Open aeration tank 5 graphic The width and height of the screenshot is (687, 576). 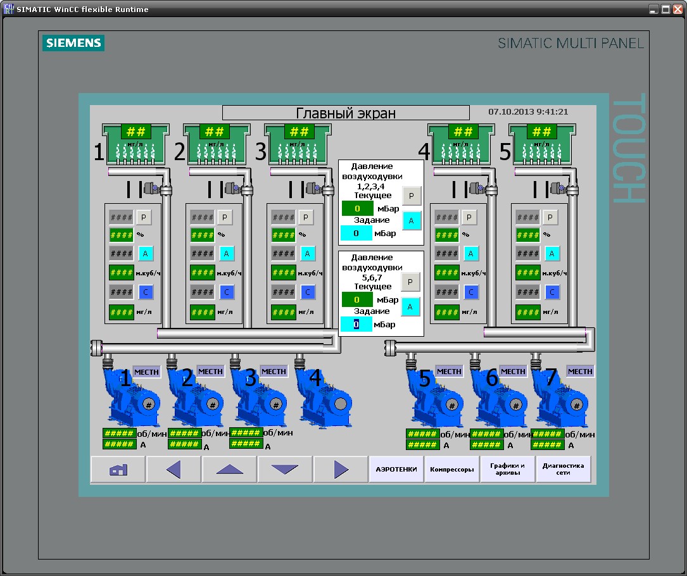543,144
